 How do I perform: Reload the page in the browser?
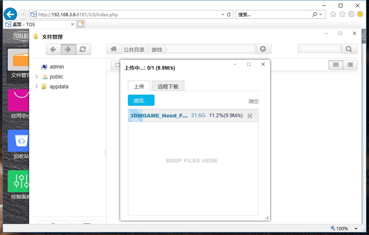coord(229,15)
